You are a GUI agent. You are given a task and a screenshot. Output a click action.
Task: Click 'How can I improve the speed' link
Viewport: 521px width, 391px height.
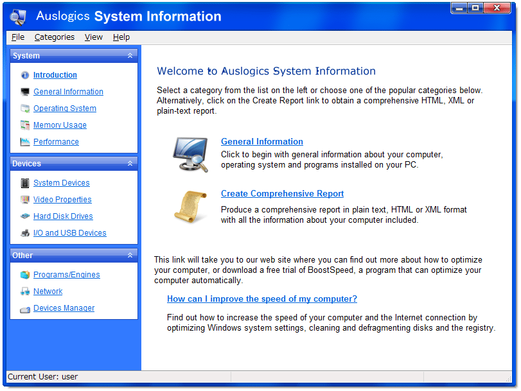pos(262,299)
